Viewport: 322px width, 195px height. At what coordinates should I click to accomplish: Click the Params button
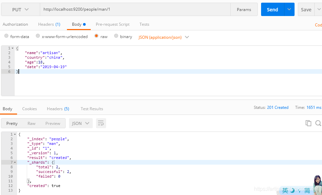[x=244, y=9]
